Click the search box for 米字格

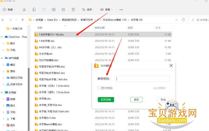[199, 20]
